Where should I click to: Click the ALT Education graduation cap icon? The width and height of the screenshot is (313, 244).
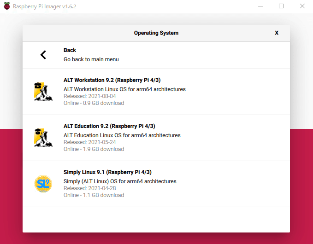pyautogui.click(x=43, y=138)
